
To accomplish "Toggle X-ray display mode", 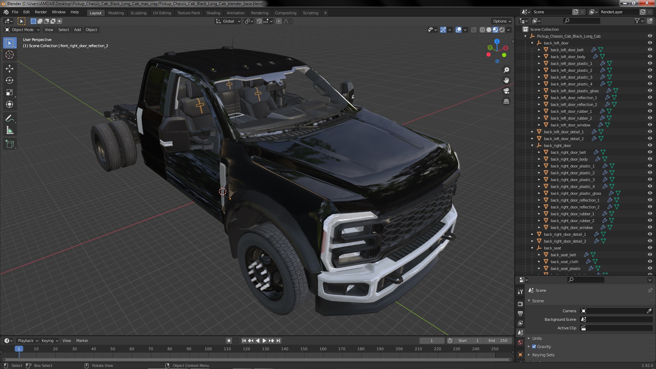I will point(474,30).
